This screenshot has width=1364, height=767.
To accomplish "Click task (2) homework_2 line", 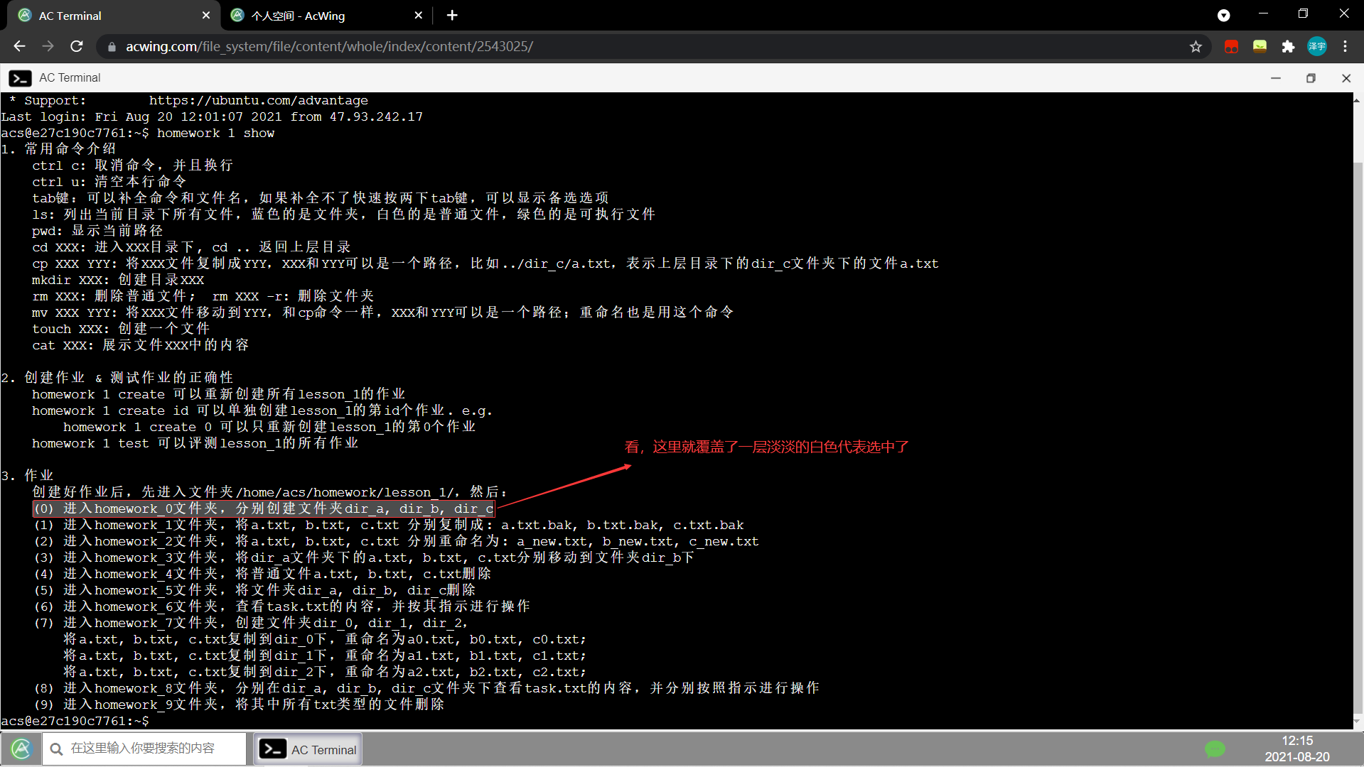I will (x=397, y=541).
